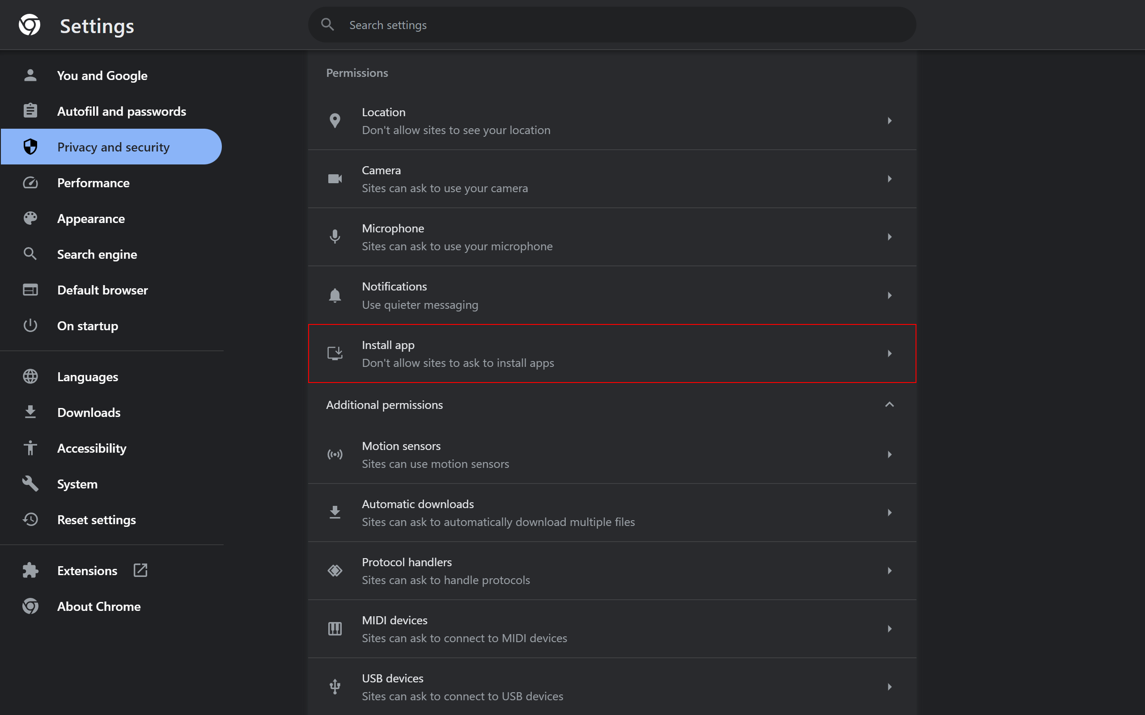Click the Microphone permission icon
This screenshot has height=715, width=1145.
[335, 237]
